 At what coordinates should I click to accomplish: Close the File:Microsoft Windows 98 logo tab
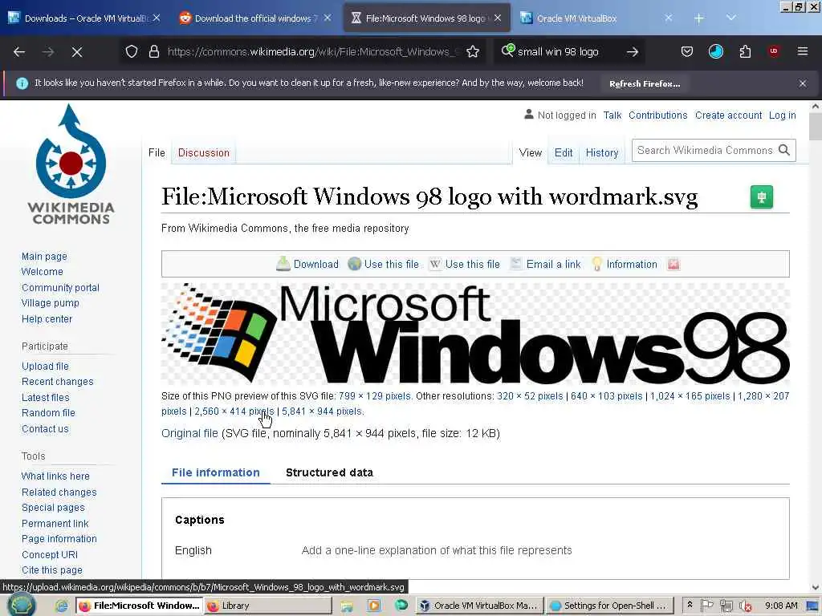point(498,18)
